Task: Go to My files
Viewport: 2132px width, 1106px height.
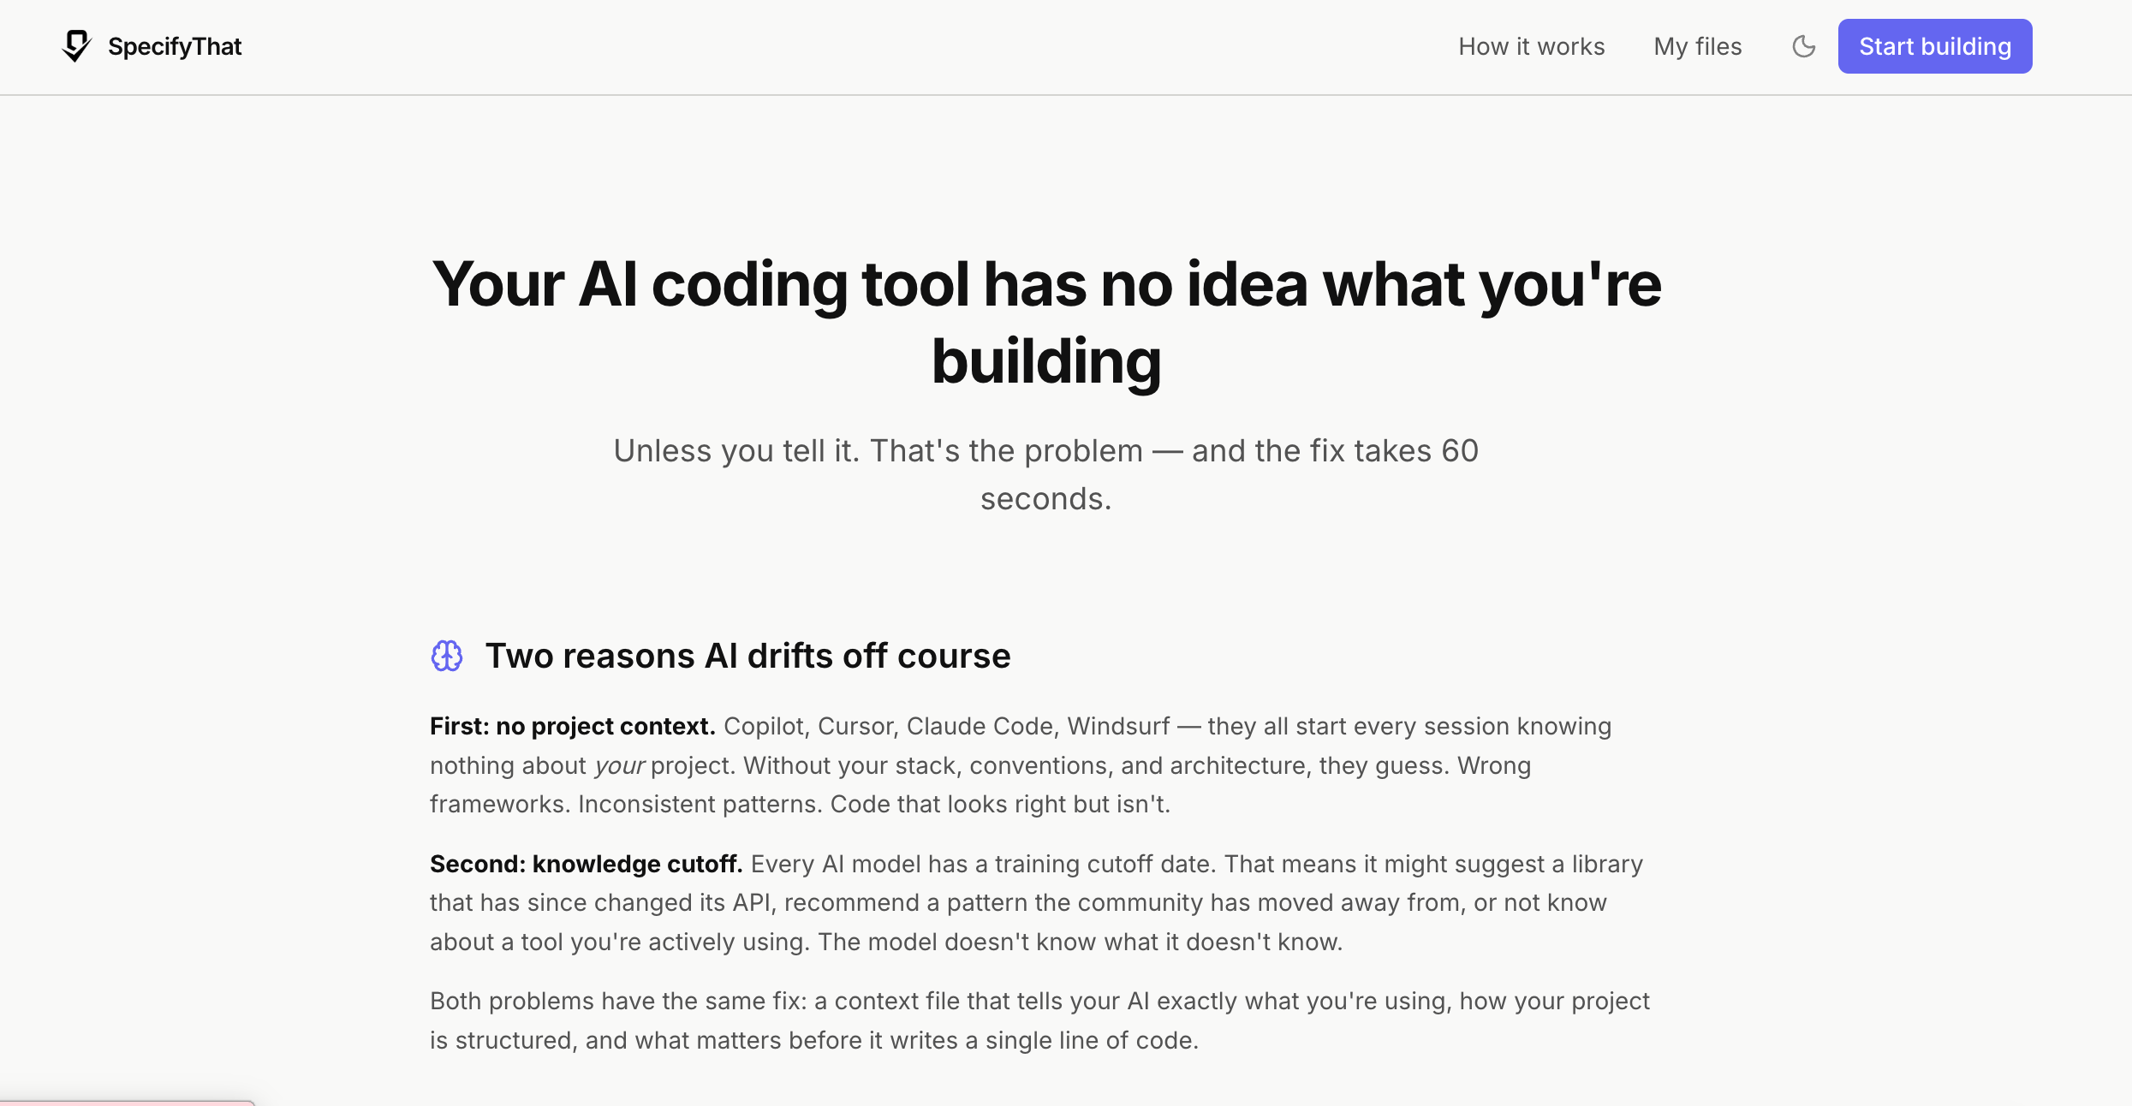Action: point(1697,46)
